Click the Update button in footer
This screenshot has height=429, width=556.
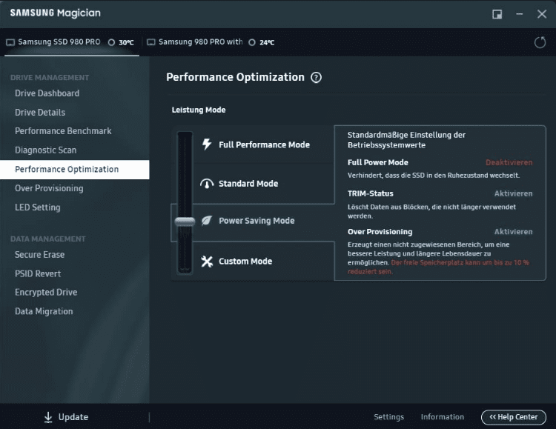click(x=66, y=417)
